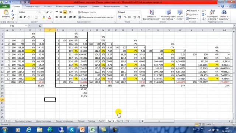
Task: Open Cell Styles (Стили ячеек)
Action: pyautogui.click(x=180, y=15)
